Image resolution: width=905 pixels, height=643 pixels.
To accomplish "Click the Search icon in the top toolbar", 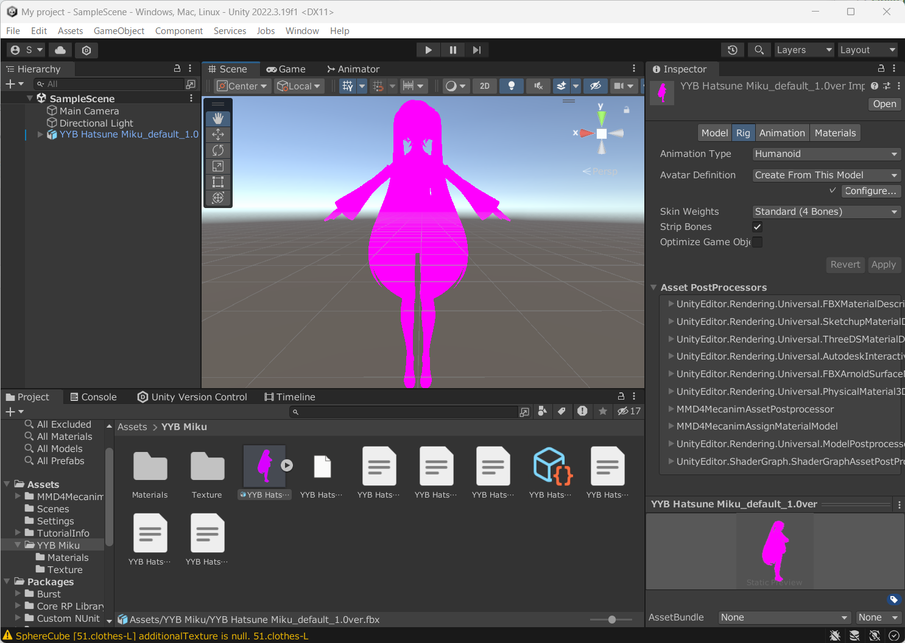I will [759, 49].
